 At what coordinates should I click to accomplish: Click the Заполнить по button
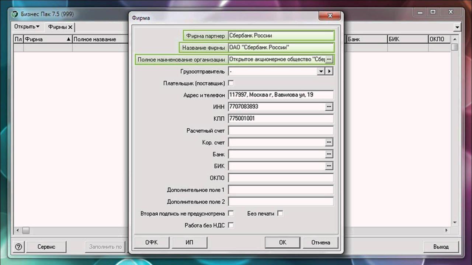pyautogui.click(x=105, y=247)
